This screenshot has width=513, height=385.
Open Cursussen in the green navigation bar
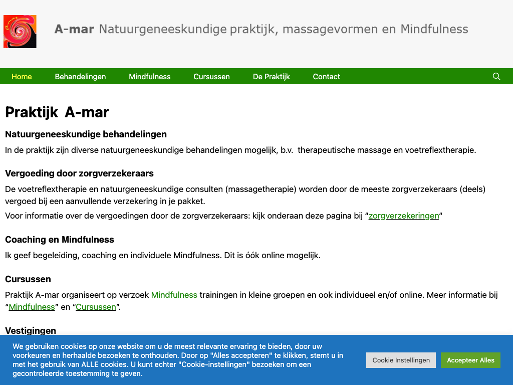click(x=211, y=77)
